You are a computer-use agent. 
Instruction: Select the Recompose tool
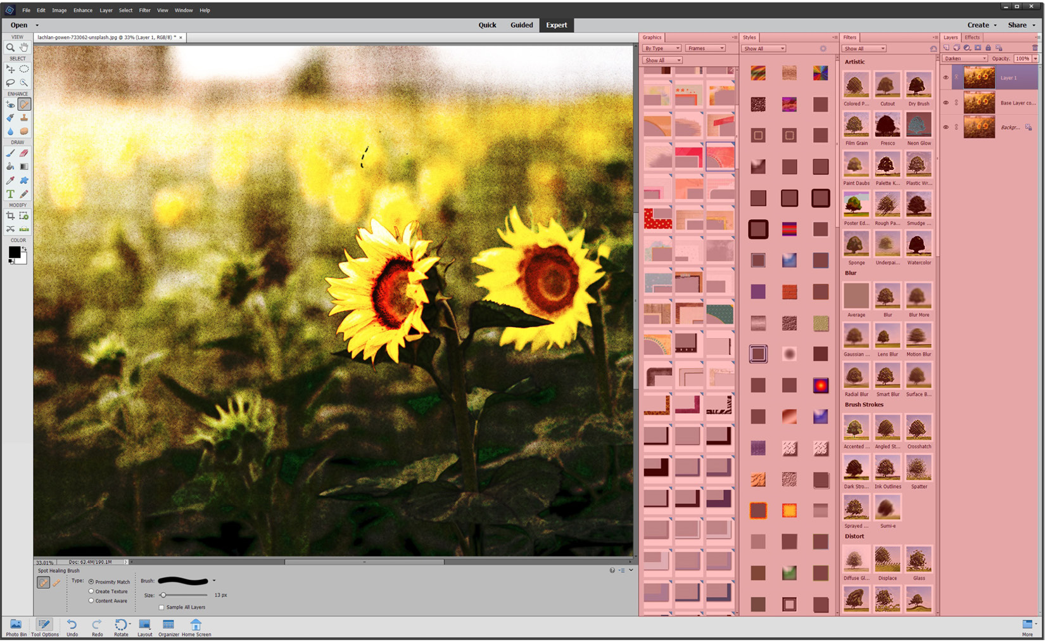(x=24, y=216)
